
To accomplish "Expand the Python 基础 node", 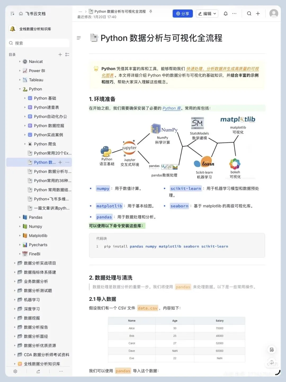I will point(25,98).
